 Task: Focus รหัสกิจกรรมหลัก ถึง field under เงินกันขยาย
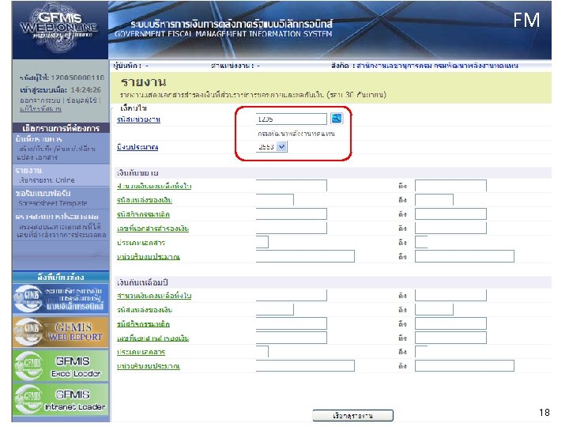point(450,213)
